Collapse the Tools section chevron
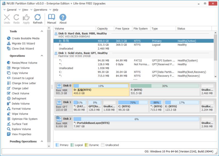The image size is (219, 156). coord(42,31)
